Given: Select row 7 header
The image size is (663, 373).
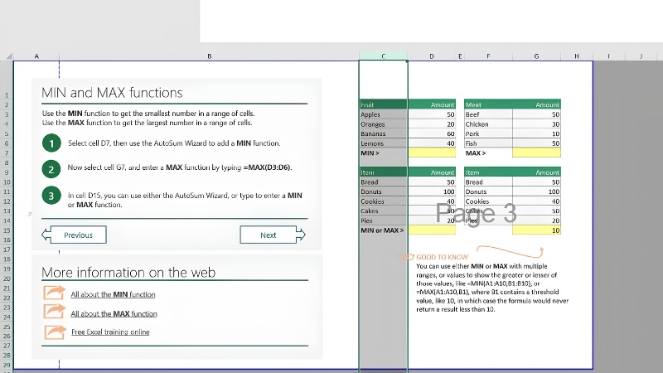Looking at the screenshot, I should pos(7,153).
